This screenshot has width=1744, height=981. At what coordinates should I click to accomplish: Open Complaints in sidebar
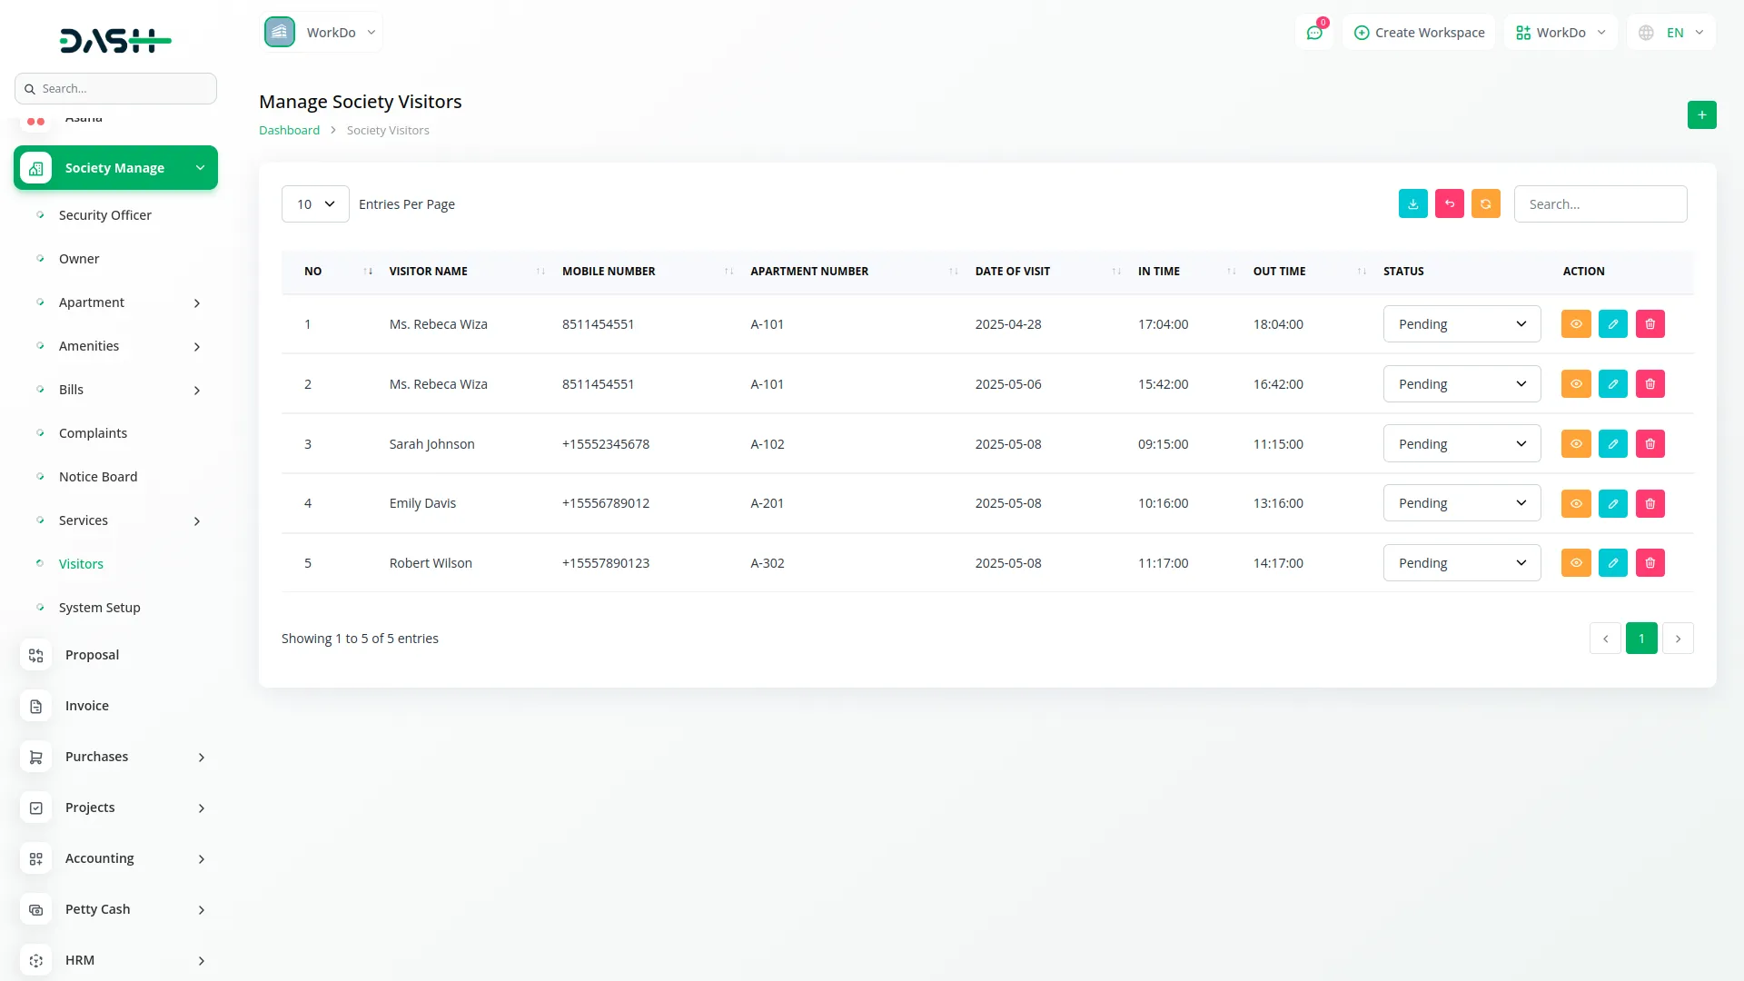point(93,433)
